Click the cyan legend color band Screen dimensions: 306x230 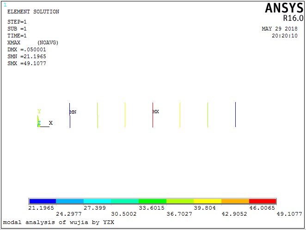click(97, 201)
